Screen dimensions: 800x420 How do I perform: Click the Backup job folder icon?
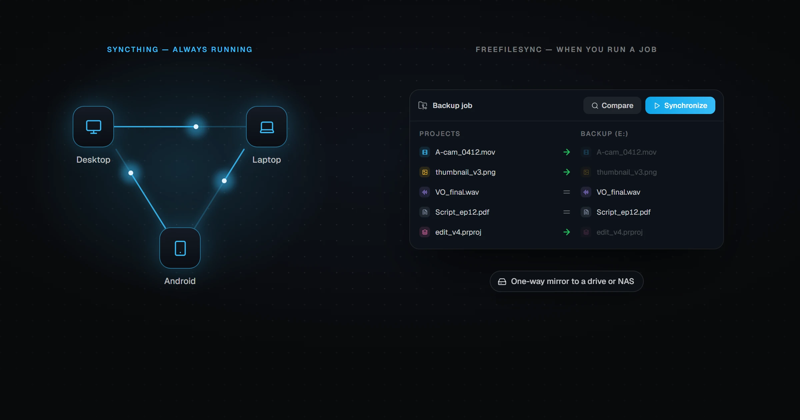tap(423, 105)
